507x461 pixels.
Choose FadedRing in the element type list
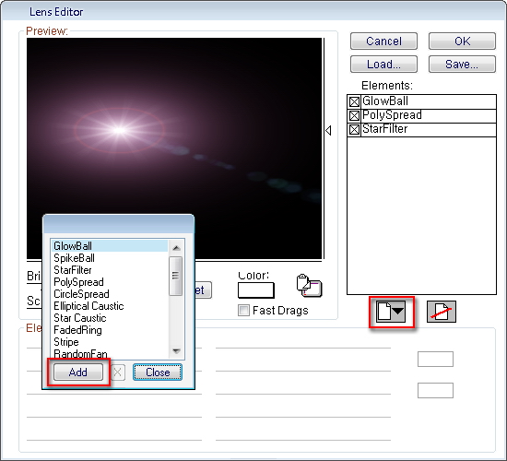[77, 330]
